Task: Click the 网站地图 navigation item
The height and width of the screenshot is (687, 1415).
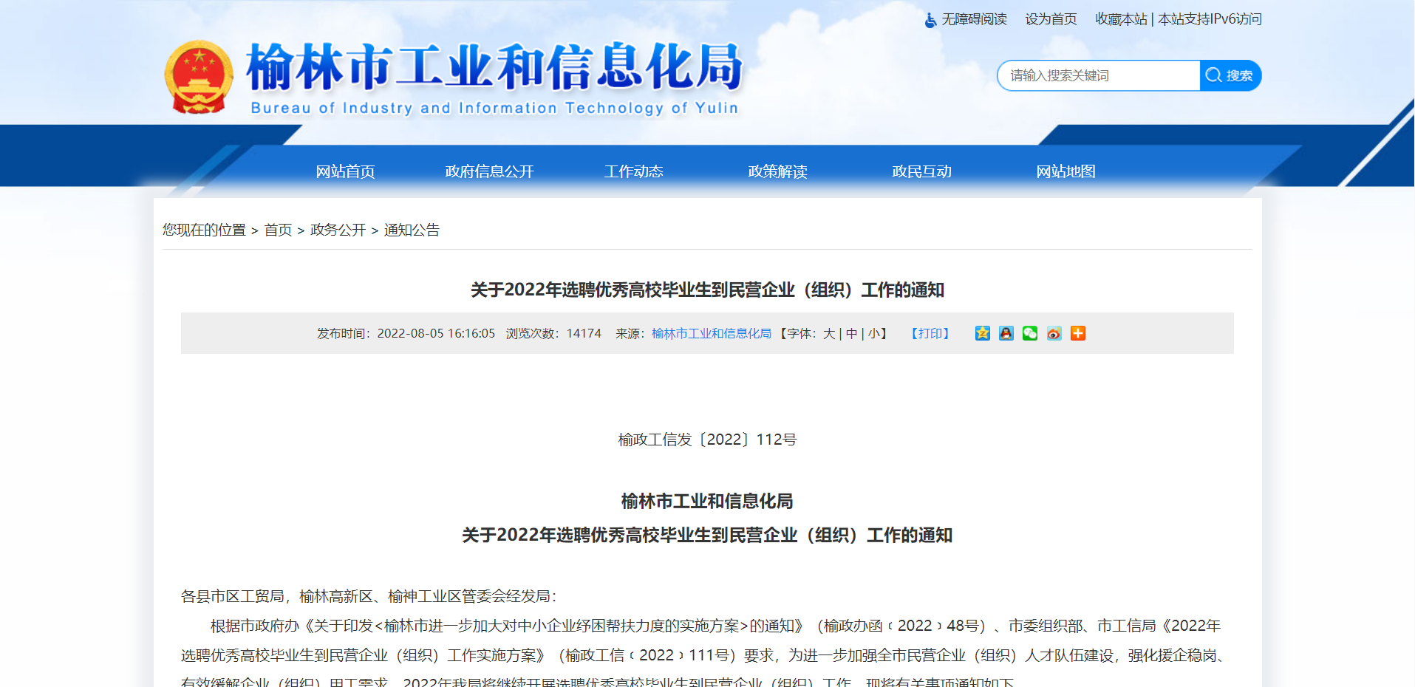Action: pos(1065,171)
